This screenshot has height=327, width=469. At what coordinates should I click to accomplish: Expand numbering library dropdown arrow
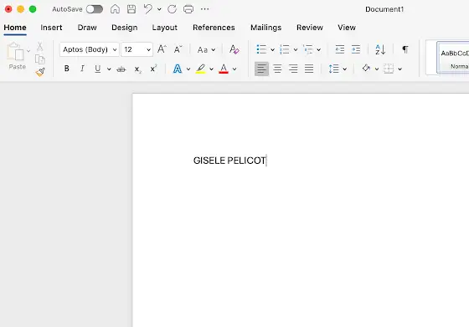296,49
